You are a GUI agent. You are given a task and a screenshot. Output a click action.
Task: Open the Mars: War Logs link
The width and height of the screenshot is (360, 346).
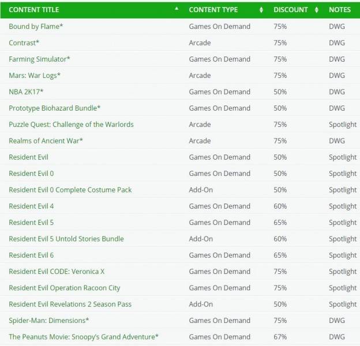point(35,76)
